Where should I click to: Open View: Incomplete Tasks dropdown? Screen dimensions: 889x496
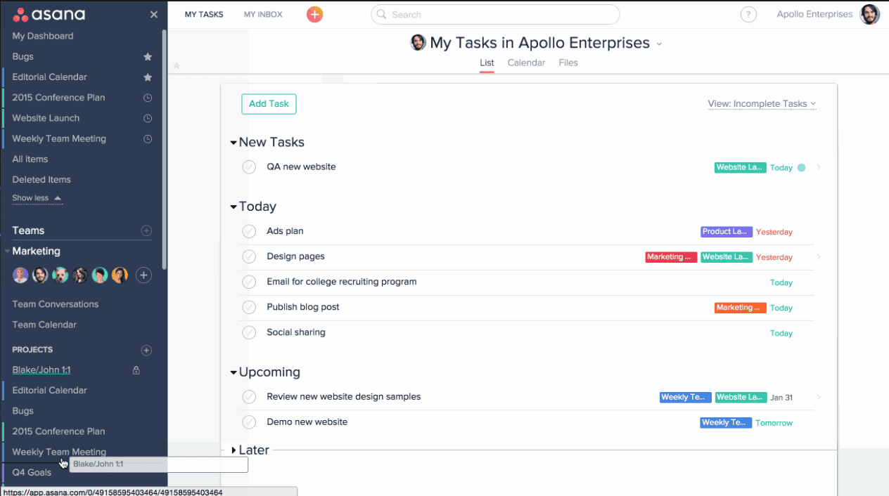click(x=762, y=104)
